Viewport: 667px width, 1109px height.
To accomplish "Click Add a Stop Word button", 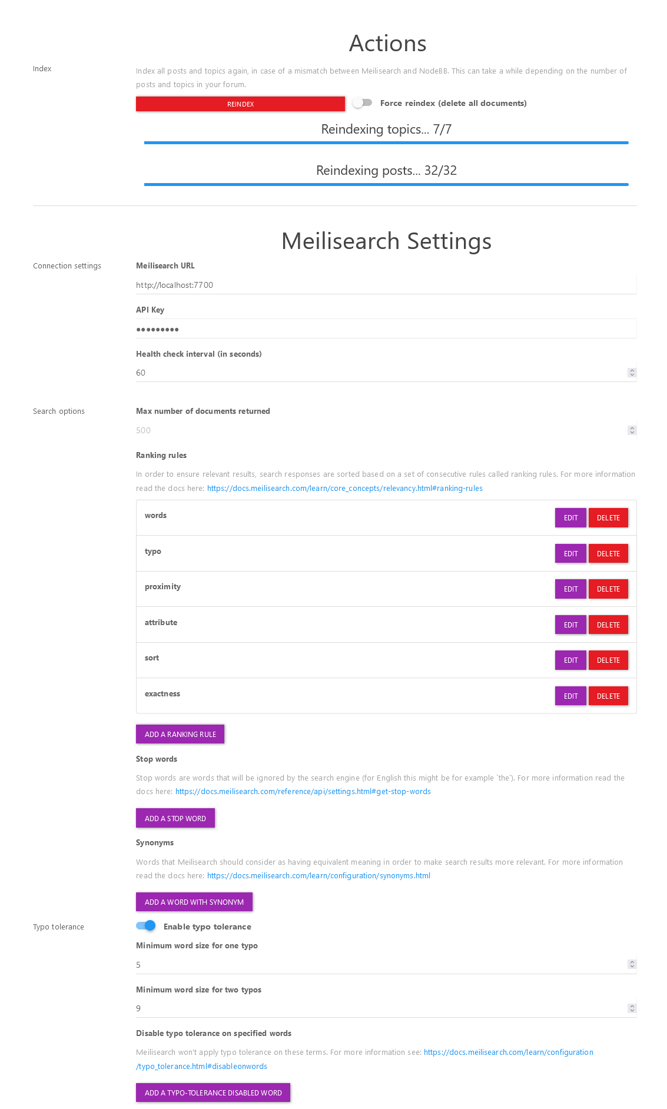I will pos(175,818).
